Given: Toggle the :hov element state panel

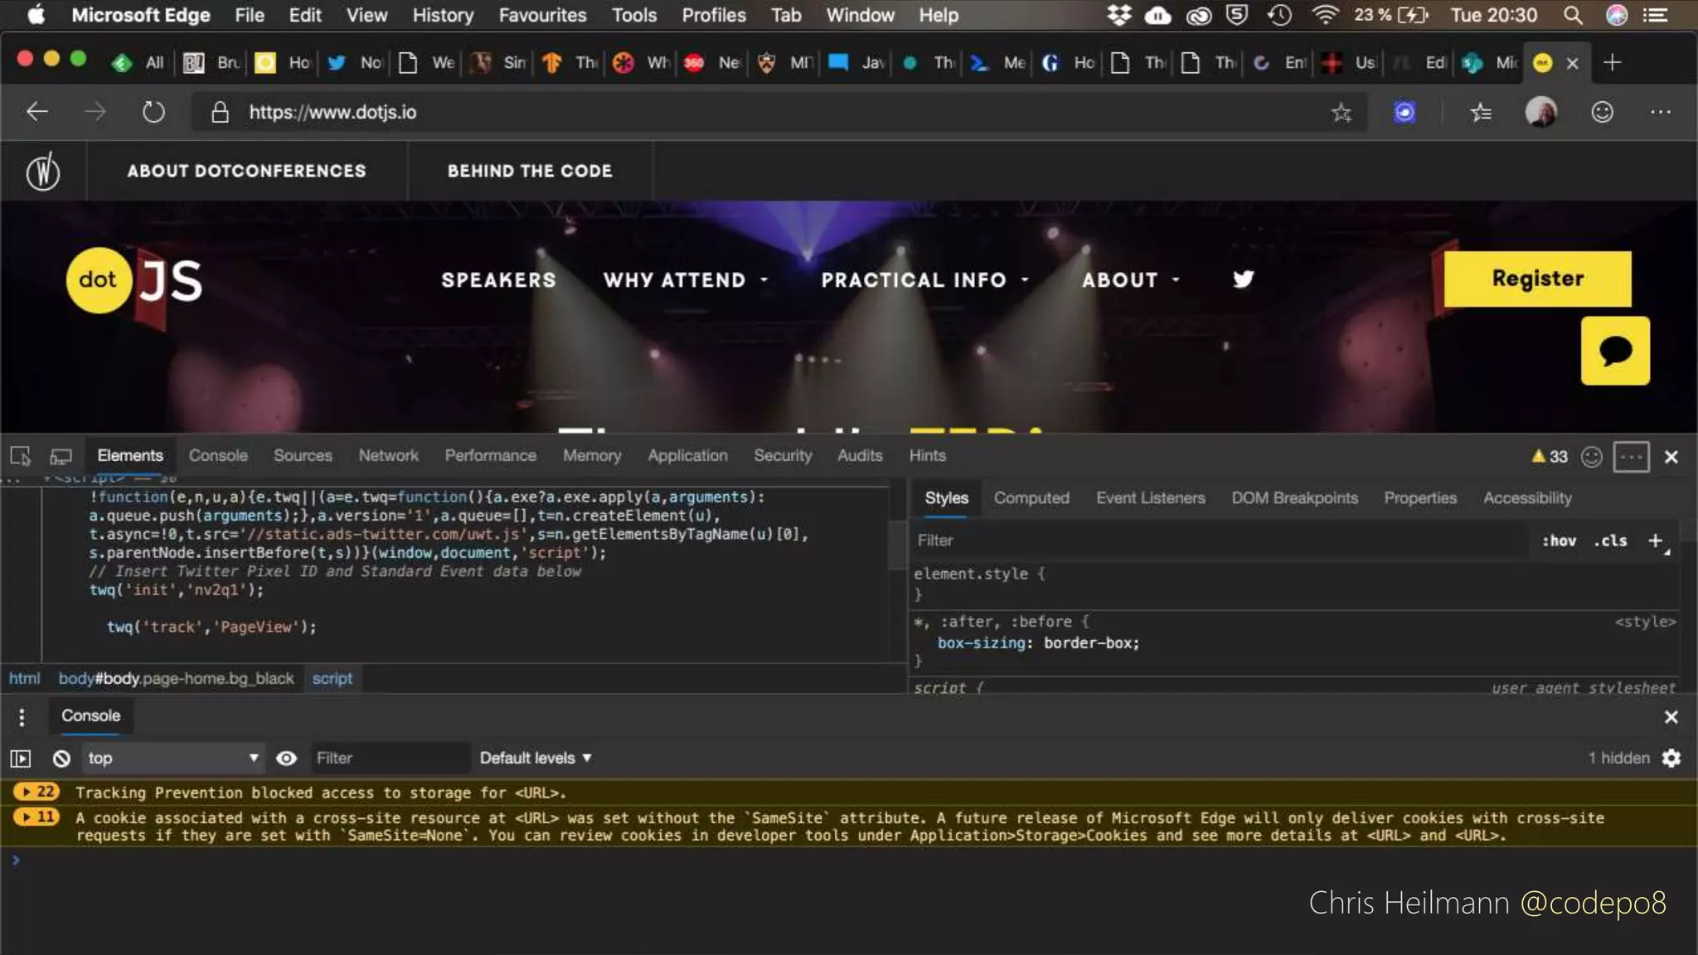Looking at the screenshot, I should click(x=1559, y=541).
